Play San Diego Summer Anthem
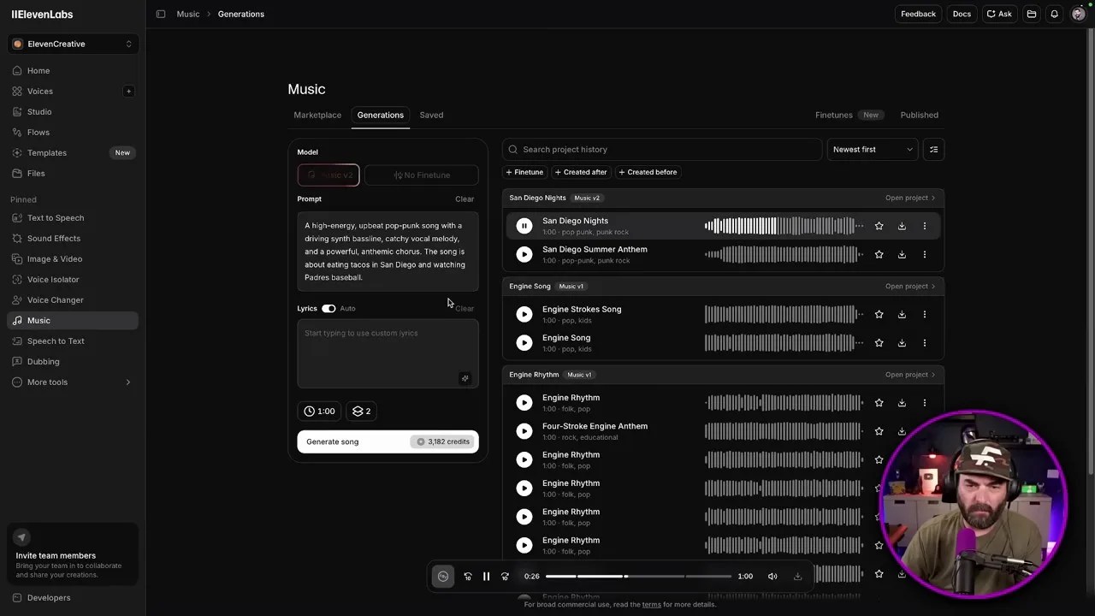This screenshot has width=1095, height=616. [524, 254]
